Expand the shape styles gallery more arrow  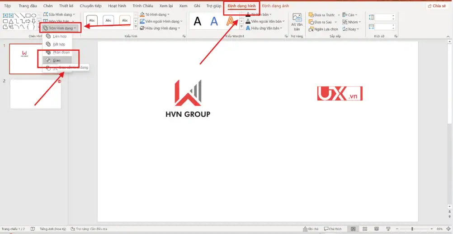136,26
